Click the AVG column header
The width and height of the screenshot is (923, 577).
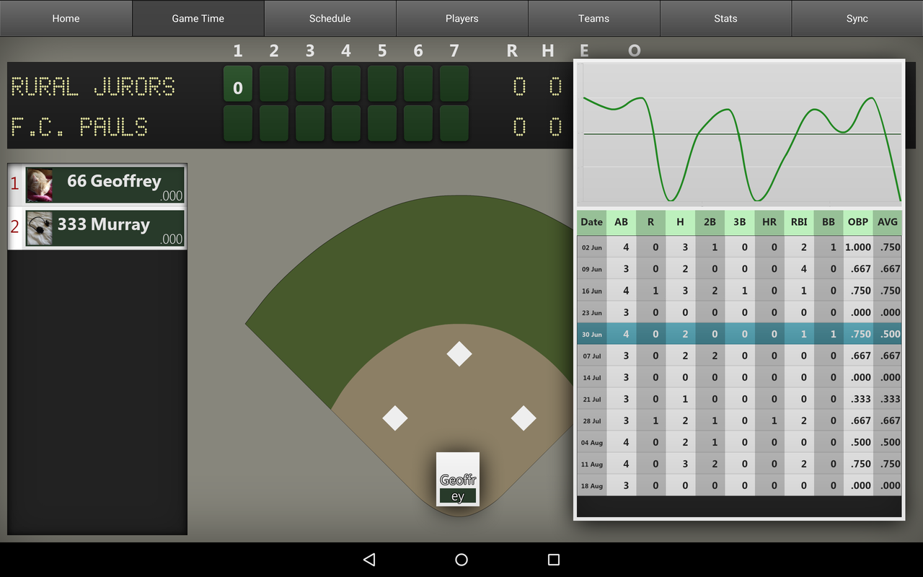(887, 221)
